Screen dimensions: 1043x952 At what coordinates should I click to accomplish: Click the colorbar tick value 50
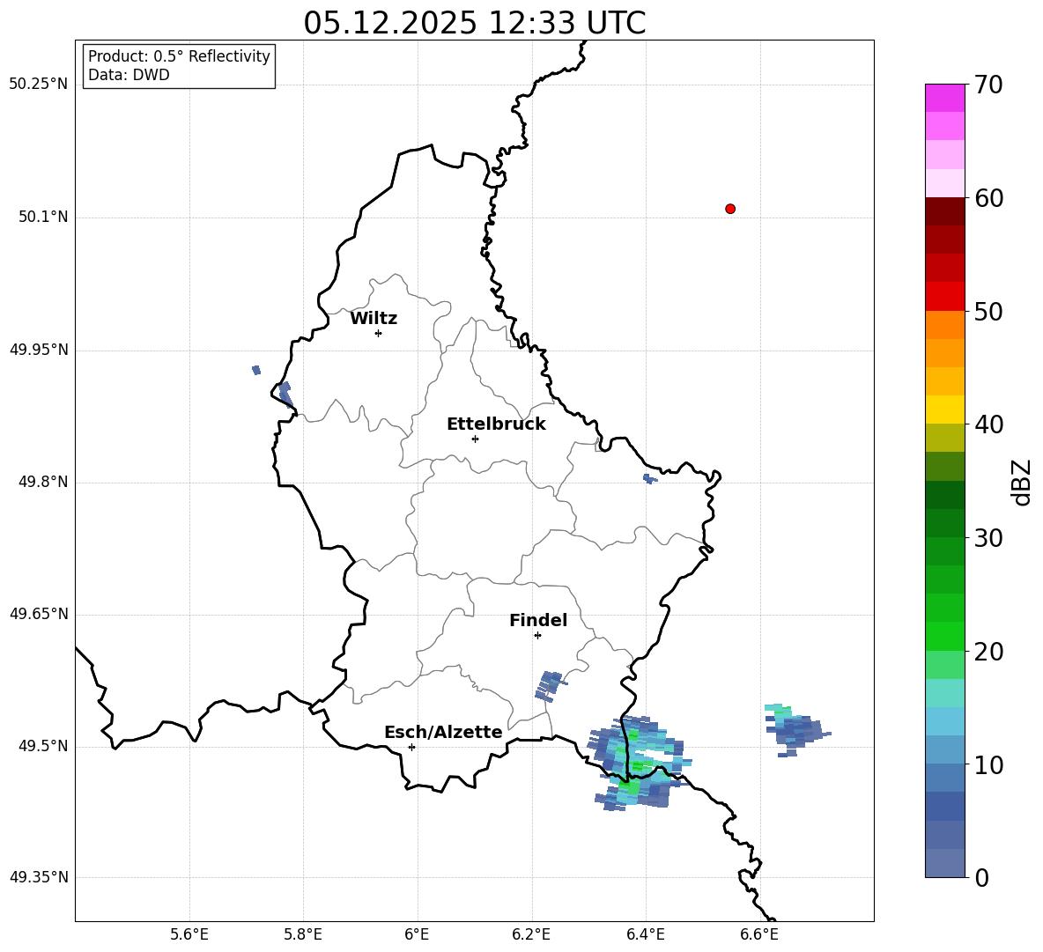pos(989,312)
